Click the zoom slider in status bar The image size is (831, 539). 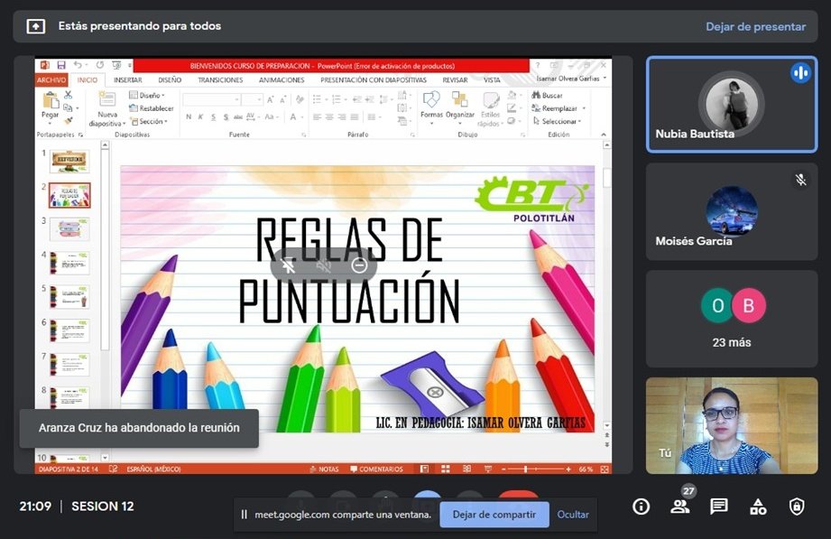point(535,469)
